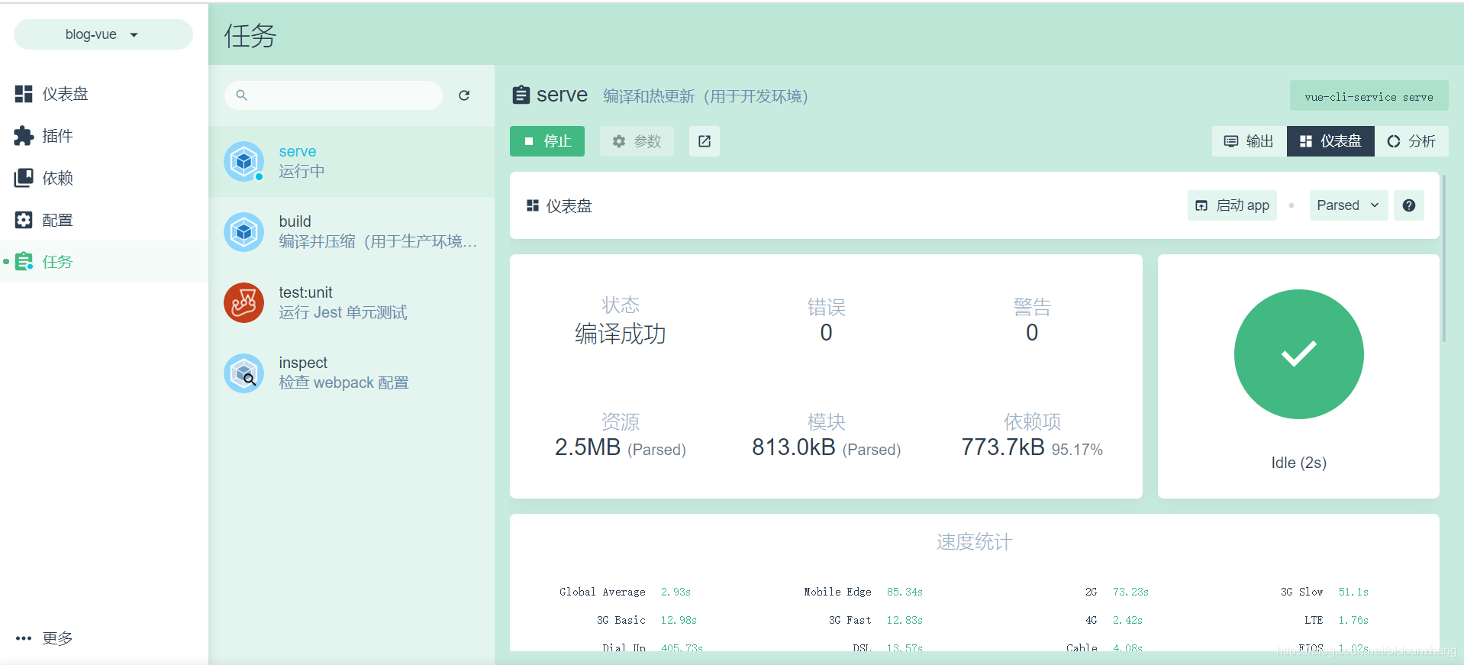
Task: Click the LTE 1.76s entry
Action: click(1336, 620)
